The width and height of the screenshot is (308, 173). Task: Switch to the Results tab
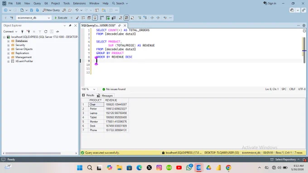[88, 96]
